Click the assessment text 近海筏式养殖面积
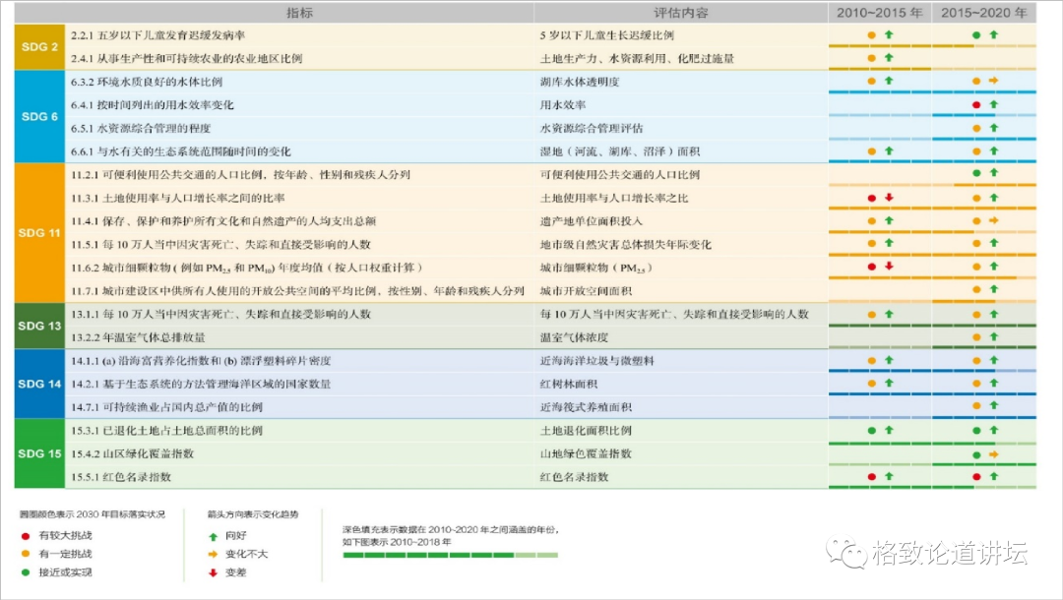The height and width of the screenshot is (600, 1063). pos(586,407)
